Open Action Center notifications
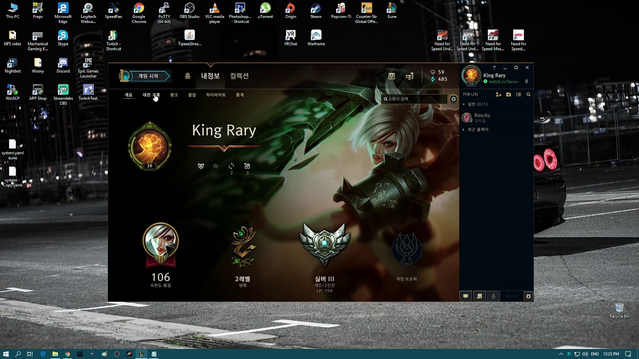 pos(628,354)
